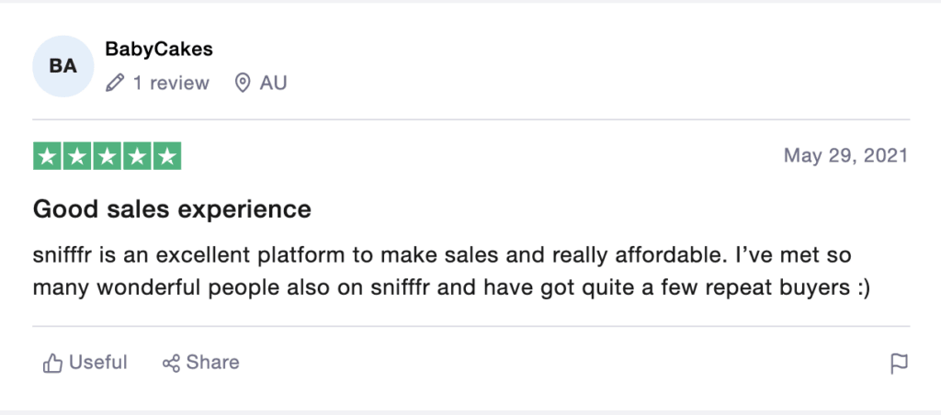Click the thumbs-up icon beside Useful
The image size is (941, 415).
click(52, 363)
